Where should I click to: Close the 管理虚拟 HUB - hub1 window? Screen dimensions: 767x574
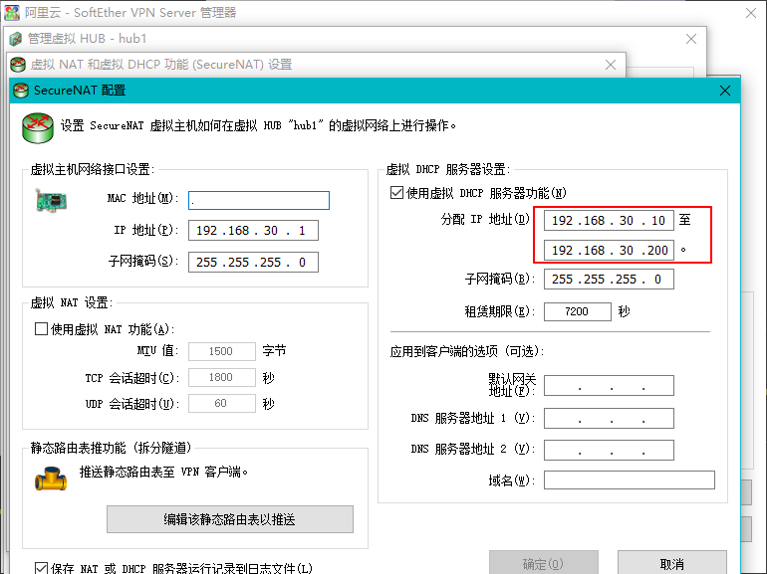point(691,39)
